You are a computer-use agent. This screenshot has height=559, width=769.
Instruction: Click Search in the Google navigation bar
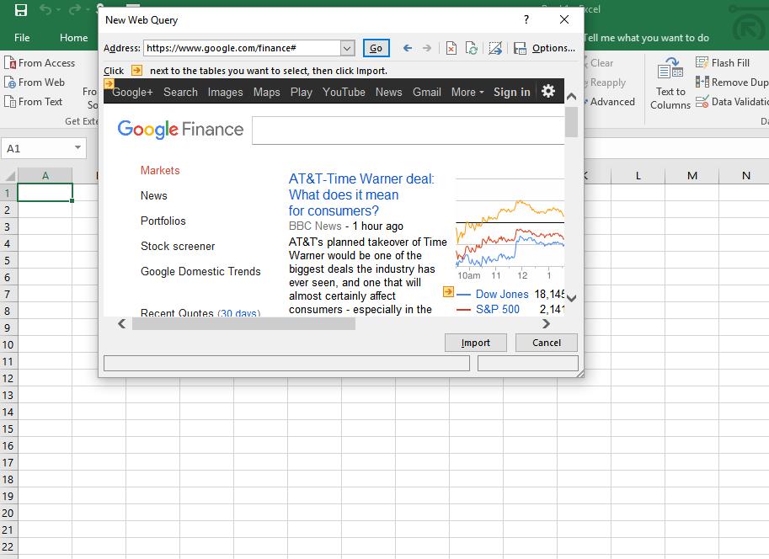[x=180, y=93]
